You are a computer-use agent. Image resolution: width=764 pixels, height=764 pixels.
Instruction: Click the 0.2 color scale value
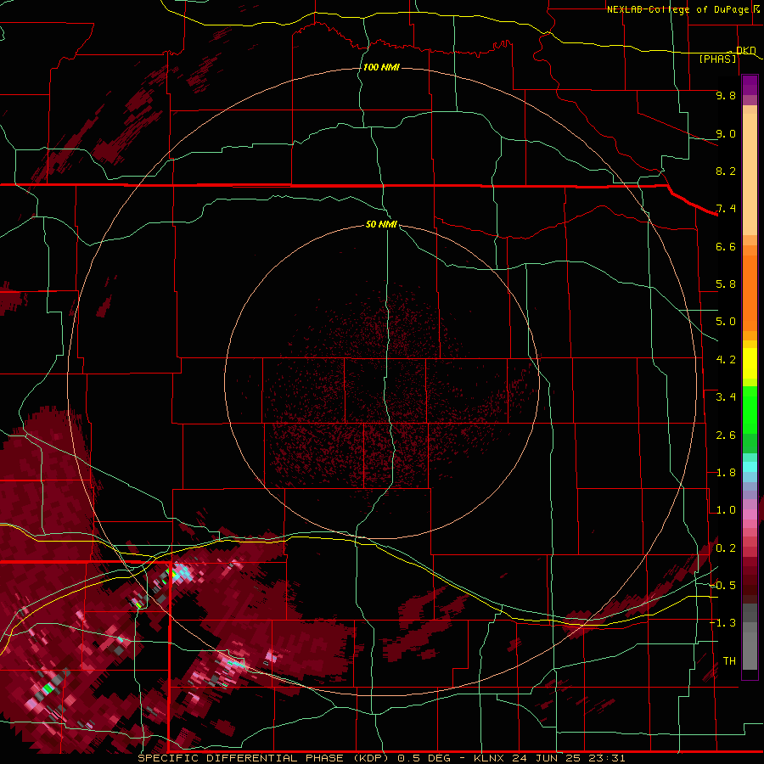726,548
